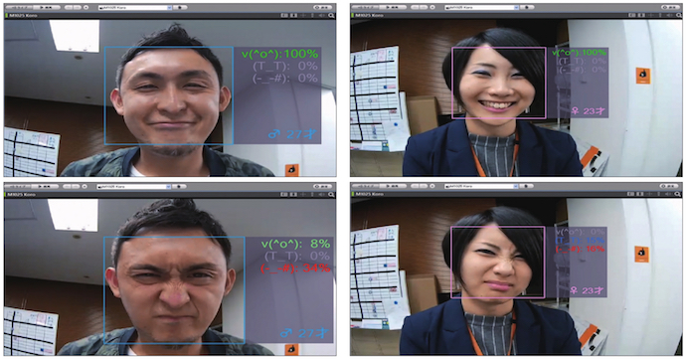Click the first layout icon in smiling man's window
Image resolution: width=686 pixels, height=359 pixels.
[x=284, y=15]
